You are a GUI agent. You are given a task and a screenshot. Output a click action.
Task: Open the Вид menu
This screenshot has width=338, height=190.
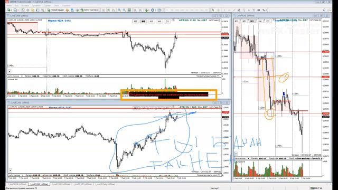coord(16,6)
